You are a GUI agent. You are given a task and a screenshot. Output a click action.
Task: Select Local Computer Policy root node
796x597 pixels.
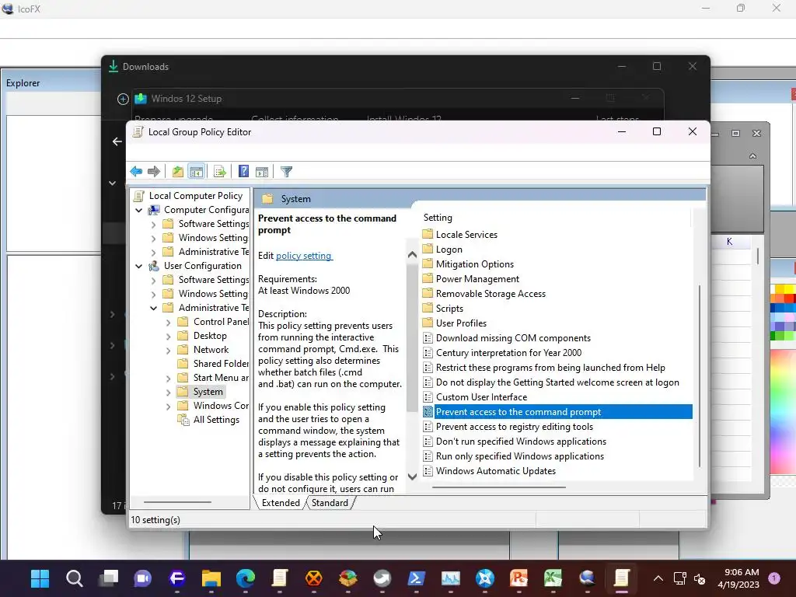(195, 196)
